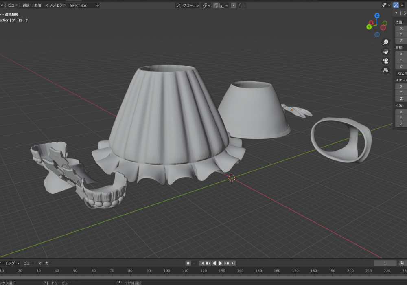Toggle snapping magnet icon
Image resolution: width=407 pixels, height=285 pixels.
[x=216, y=5]
